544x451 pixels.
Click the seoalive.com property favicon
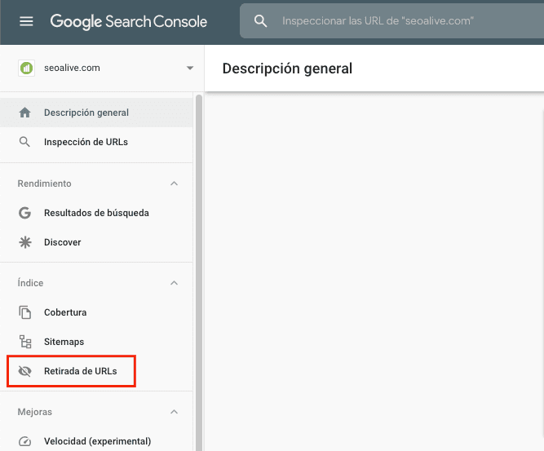(x=26, y=68)
